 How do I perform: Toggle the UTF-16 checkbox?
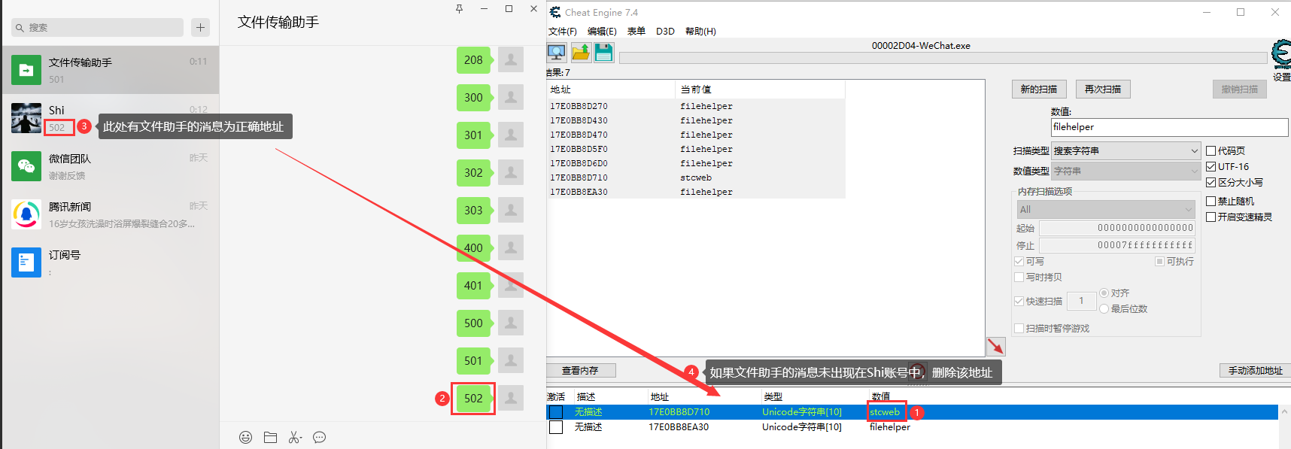[x=1211, y=166]
